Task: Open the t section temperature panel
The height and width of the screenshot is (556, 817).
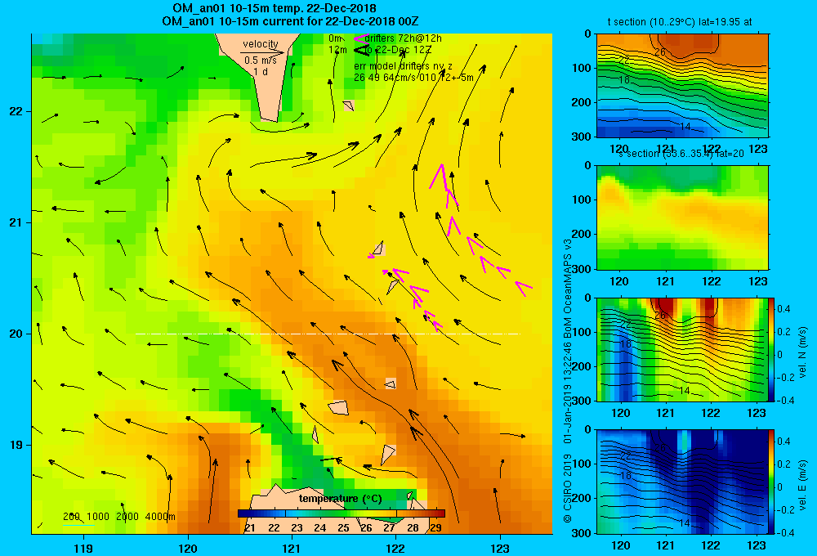Action: [682, 85]
